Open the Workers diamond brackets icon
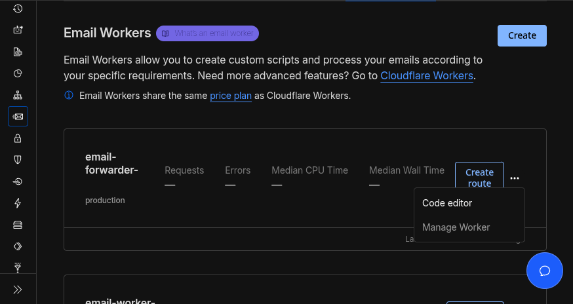 tap(18, 246)
